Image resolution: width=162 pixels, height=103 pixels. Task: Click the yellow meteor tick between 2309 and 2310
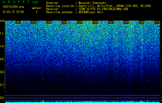pos(147,101)
